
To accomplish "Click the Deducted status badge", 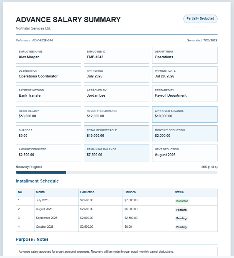I will tap(182, 201).
